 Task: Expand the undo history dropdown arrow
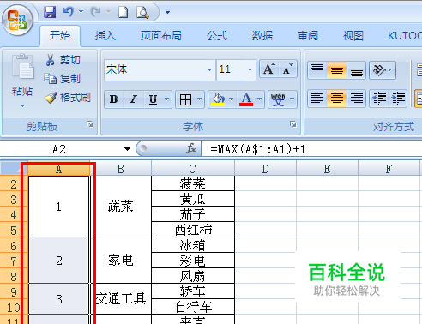click(81, 12)
